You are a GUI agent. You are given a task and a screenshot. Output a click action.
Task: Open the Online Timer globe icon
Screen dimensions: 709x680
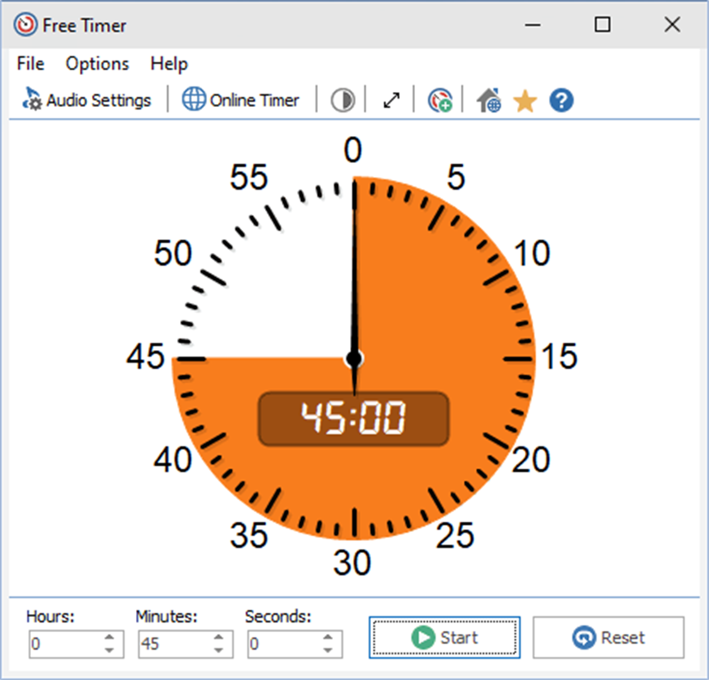tap(194, 99)
